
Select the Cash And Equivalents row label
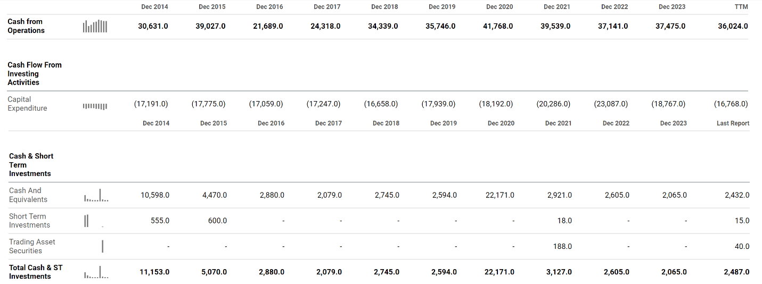(28, 195)
